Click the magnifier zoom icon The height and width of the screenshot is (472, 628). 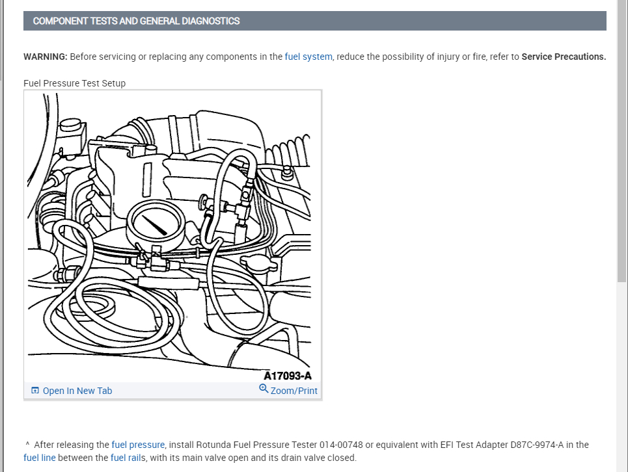point(264,388)
